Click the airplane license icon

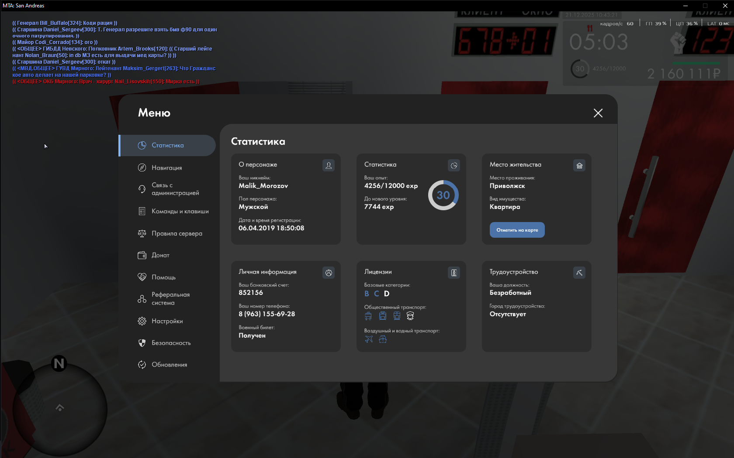pos(369,339)
